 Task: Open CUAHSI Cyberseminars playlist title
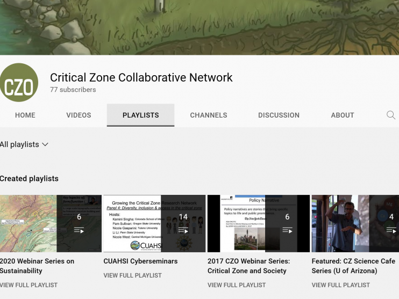[140, 261]
